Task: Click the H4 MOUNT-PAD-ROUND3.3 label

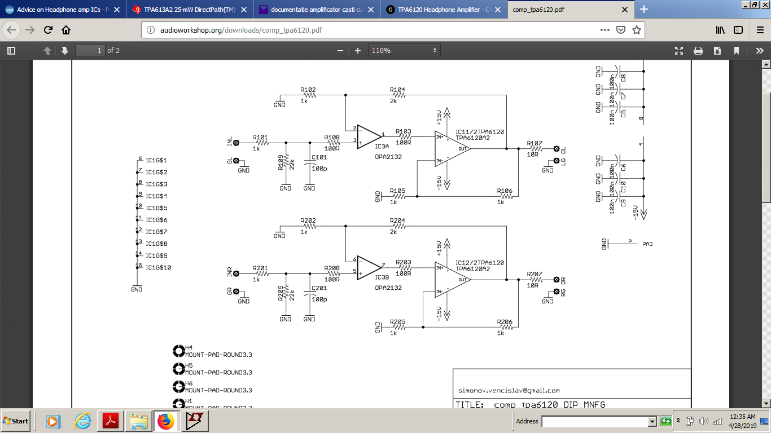Action: coord(218,351)
